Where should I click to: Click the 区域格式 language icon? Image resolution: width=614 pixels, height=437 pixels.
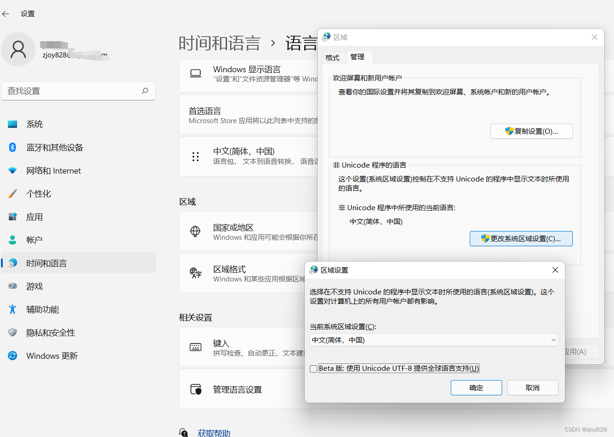[196, 273]
